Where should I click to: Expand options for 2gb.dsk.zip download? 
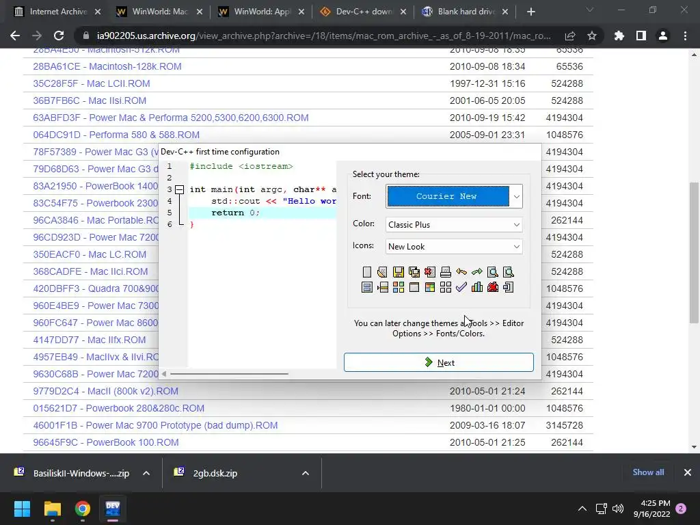[306, 473]
